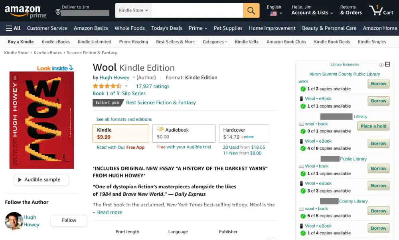
Task: Open Home Improvement in navigation bar
Action: 272,28
